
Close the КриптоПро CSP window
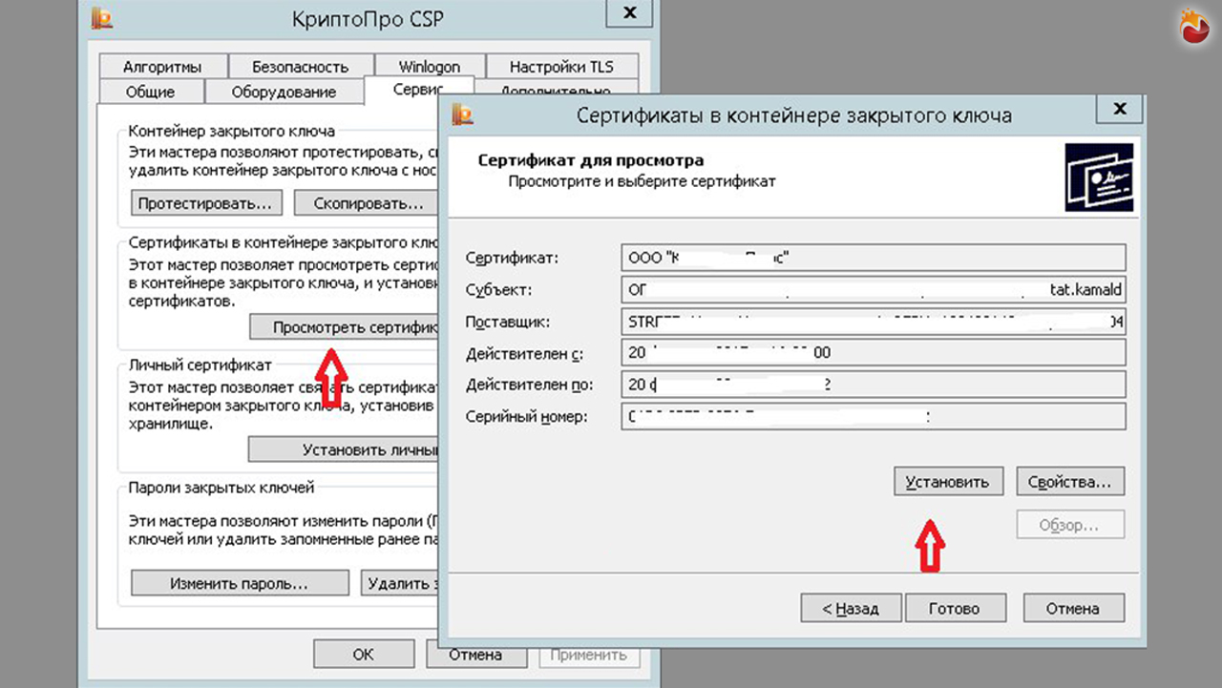(x=630, y=11)
